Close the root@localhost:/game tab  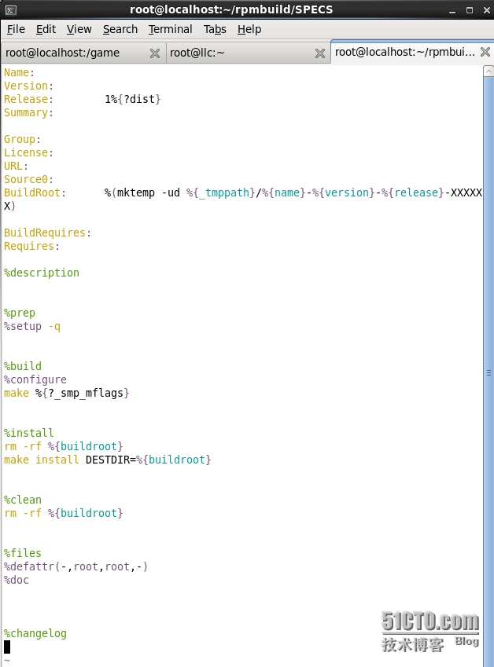[155, 53]
